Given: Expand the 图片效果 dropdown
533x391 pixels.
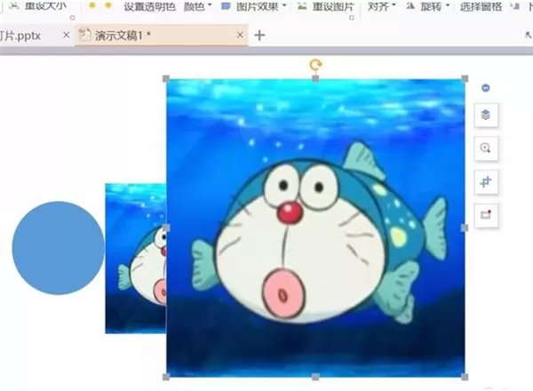Looking at the screenshot, I should 253,6.
